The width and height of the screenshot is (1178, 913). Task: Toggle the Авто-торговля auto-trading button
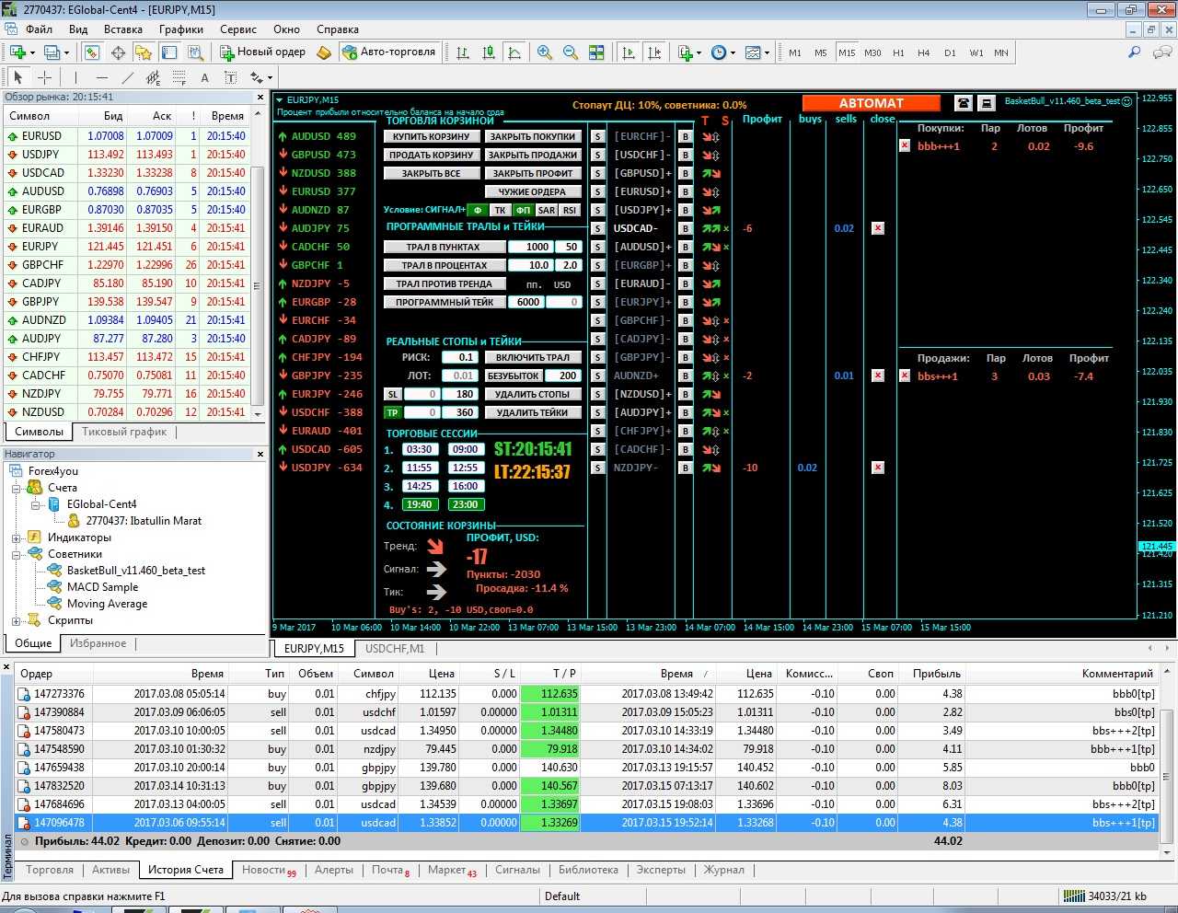388,52
